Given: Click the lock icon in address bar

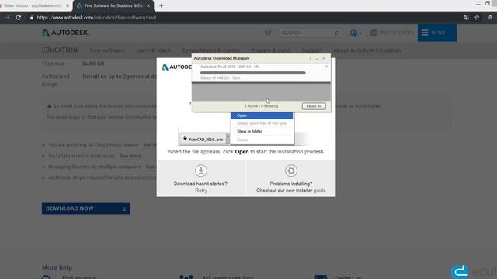Looking at the screenshot, I should point(32,18).
